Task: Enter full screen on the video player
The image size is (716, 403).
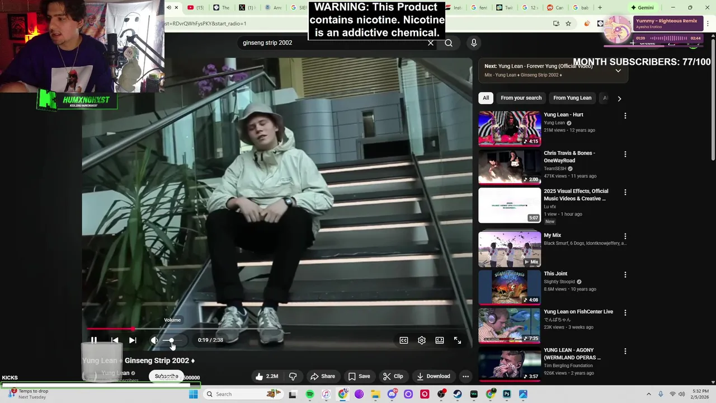Action: click(x=458, y=340)
